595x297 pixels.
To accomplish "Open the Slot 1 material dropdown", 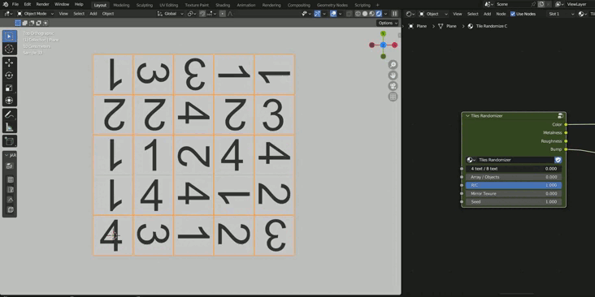I will pos(561,14).
